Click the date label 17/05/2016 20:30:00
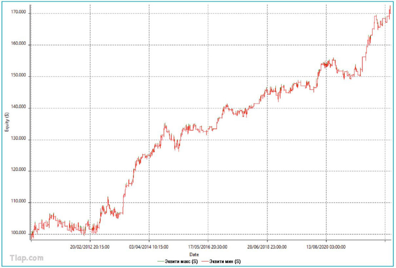Viewport: 396px width, 268px height. point(208,247)
